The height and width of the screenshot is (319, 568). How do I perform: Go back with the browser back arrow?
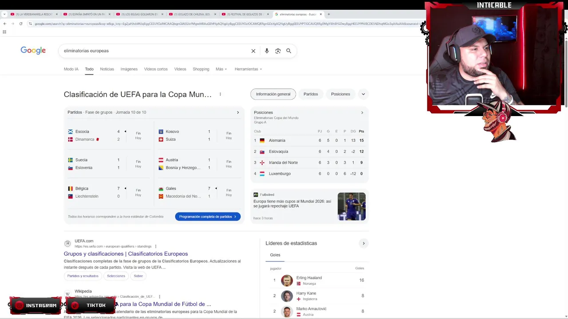(x=5, y=23)
